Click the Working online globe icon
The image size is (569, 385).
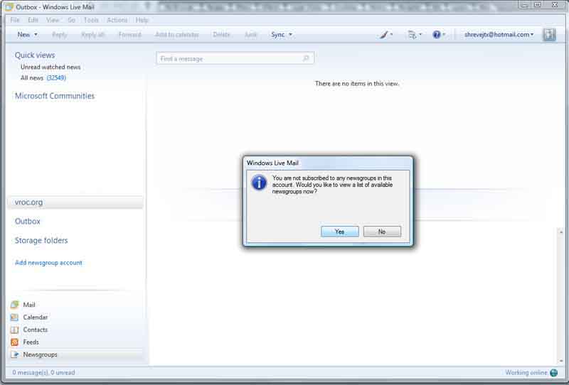pyautogui.click(x=554, y=373)
